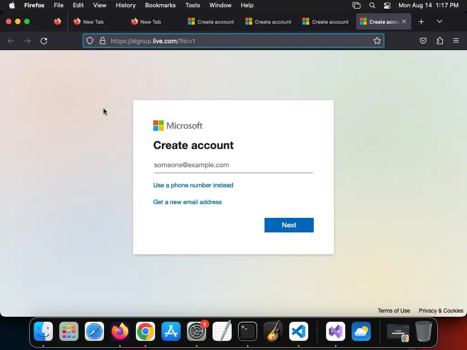Open the Apple menu
This screenshot has width=467, height=350.
point(12,5)
